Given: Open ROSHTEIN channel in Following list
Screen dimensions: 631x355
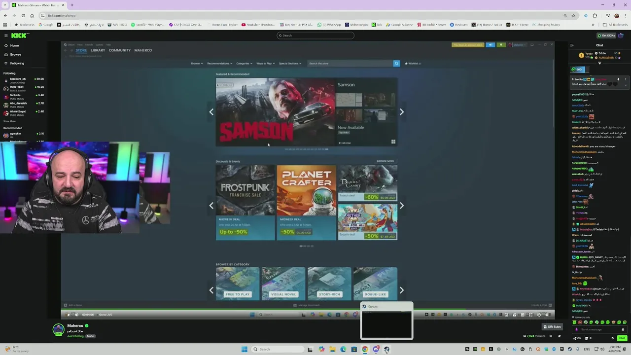Looking at the screenshot, I should tap(23, 88).
